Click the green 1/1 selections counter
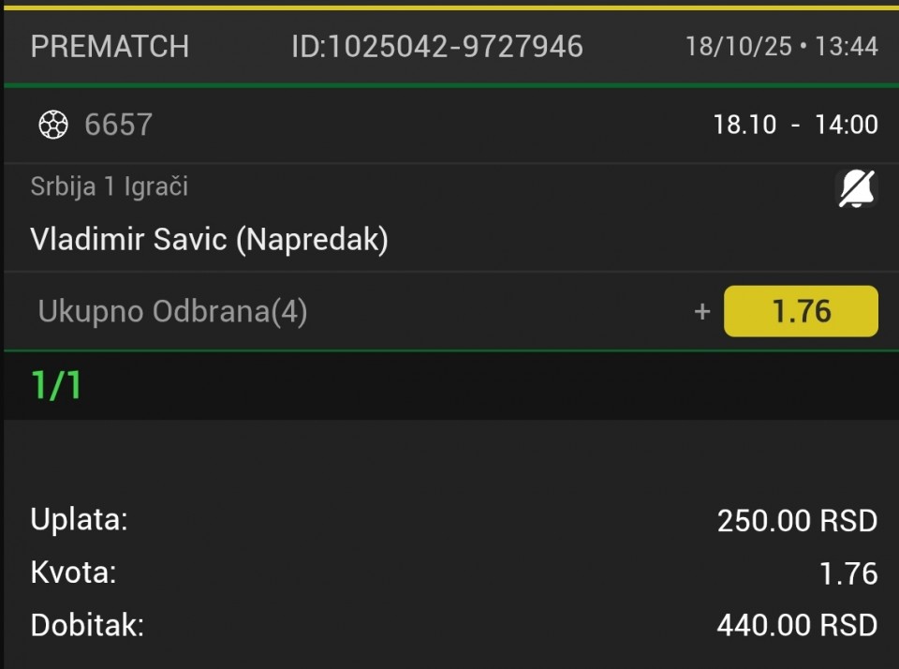 [x=56, y=385]
